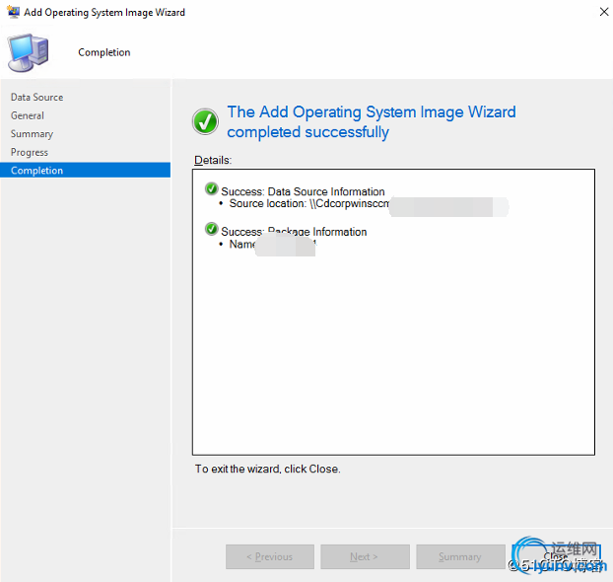Screen dimensions: 613x582
Task: Open the Summary step in sidebar
Action: pyautogui.click(x=33, y=134)
